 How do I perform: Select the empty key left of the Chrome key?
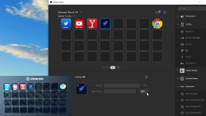coord(144,24)
